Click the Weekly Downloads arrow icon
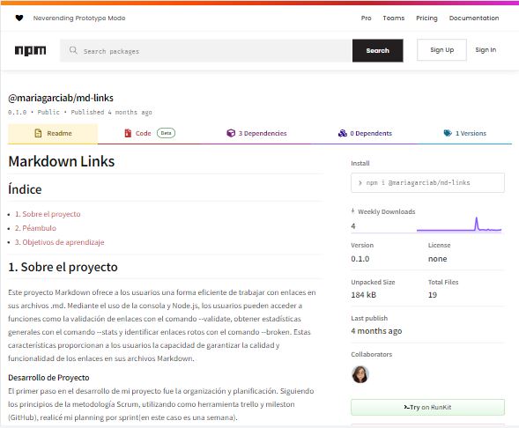519x428 pixels. pyautogui.click(x=352, y=211)
